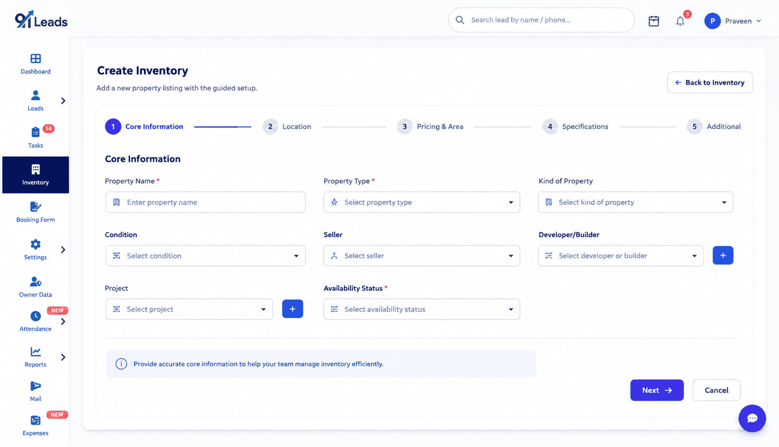Viewport: 779px width, 447px height.
Task: Click the info icon in hint banner
Action: 121,364
